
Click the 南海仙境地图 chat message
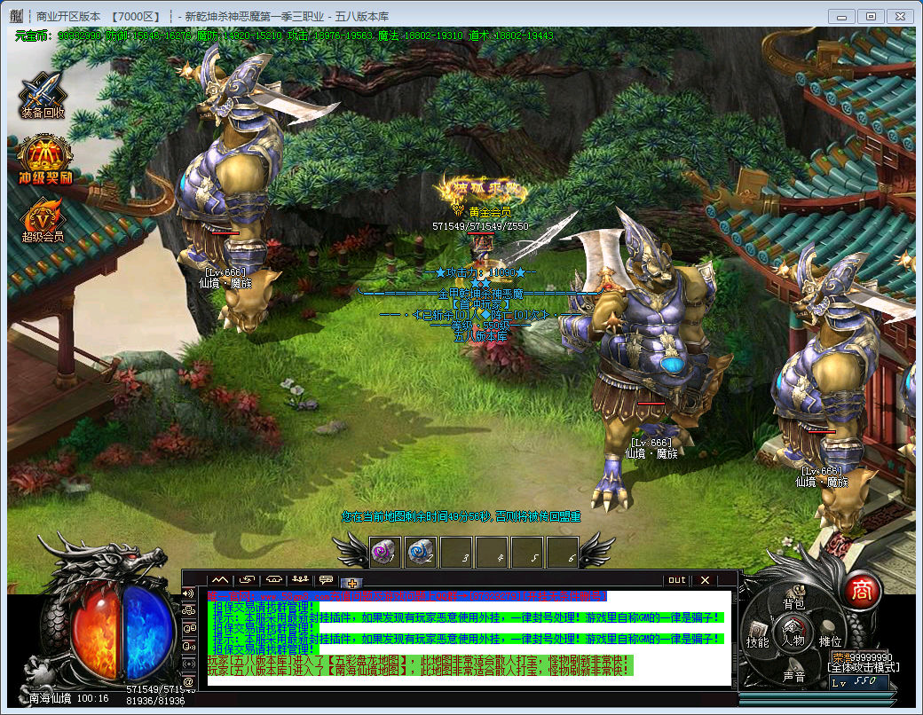(419, 671)
